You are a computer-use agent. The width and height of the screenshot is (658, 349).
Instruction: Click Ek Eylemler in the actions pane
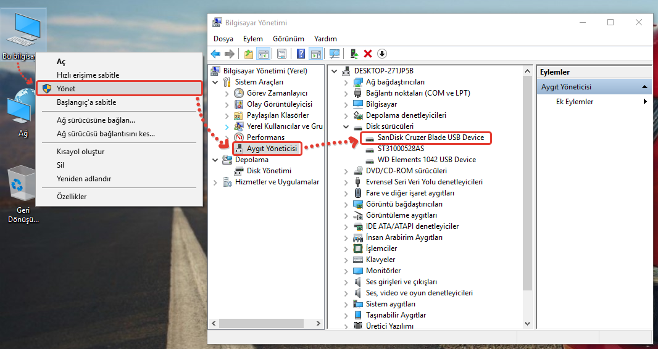(x=575, y=102)
